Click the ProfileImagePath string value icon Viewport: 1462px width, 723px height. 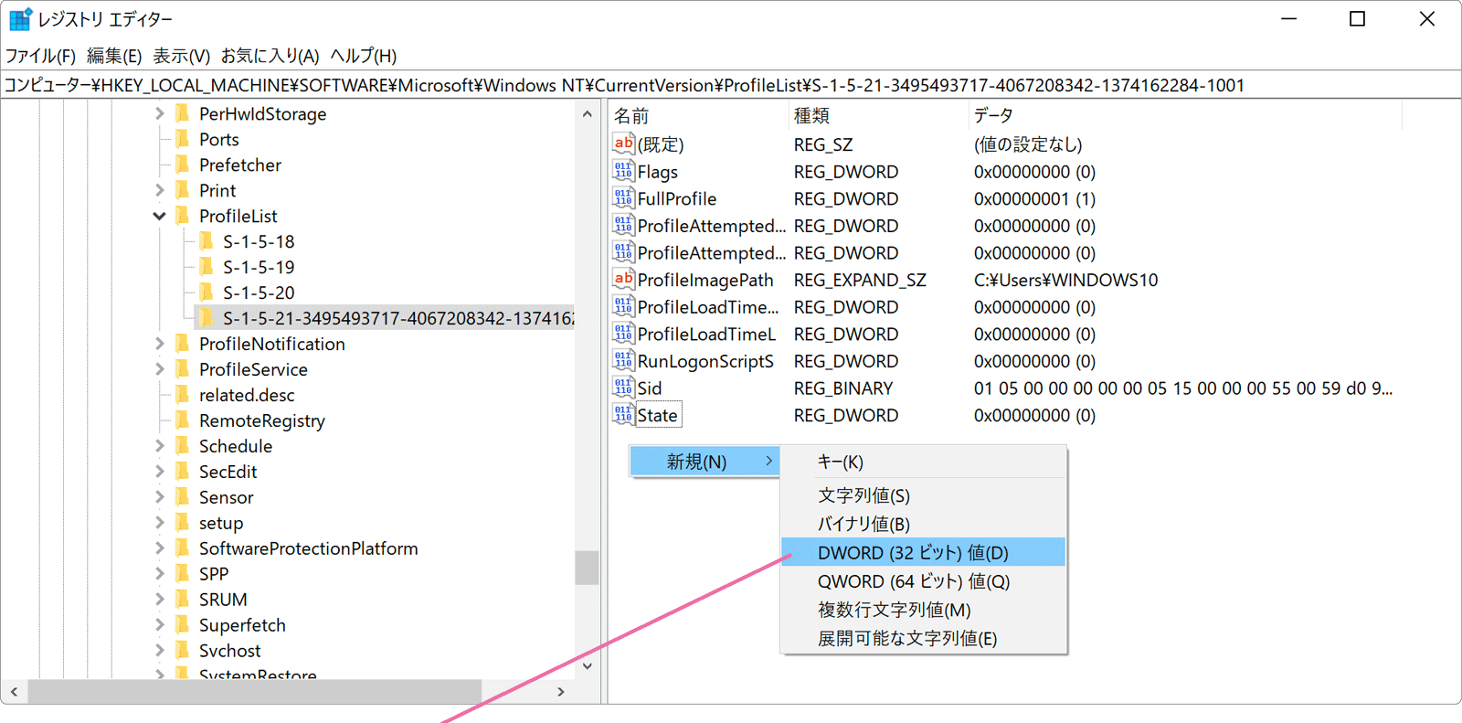623,280
